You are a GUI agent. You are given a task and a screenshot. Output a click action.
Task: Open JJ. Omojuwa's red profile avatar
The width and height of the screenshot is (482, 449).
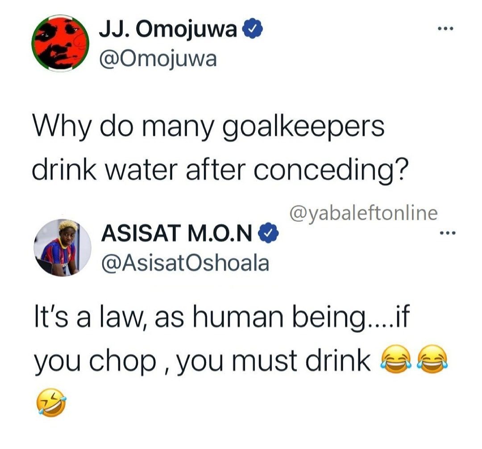60,43
